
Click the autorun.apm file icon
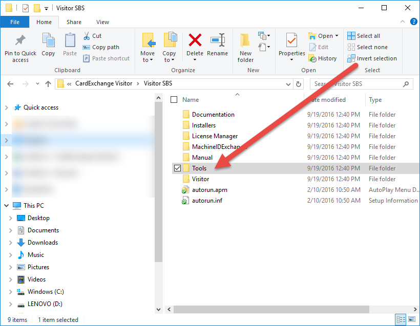tap(185, 190)
